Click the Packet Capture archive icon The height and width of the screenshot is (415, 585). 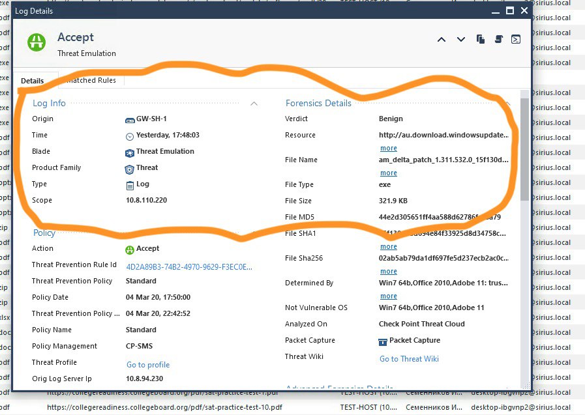[x=383, y=341]
